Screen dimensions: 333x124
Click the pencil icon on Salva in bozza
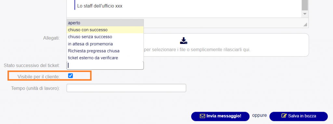[284, 116]
